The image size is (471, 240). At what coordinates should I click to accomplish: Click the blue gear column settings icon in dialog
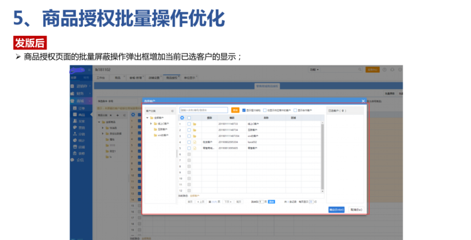(181, 117)
